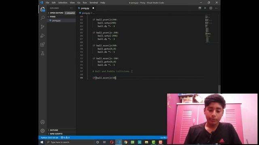Open the Edit menu
The image size is (259, 145).
tap(53, 3)
